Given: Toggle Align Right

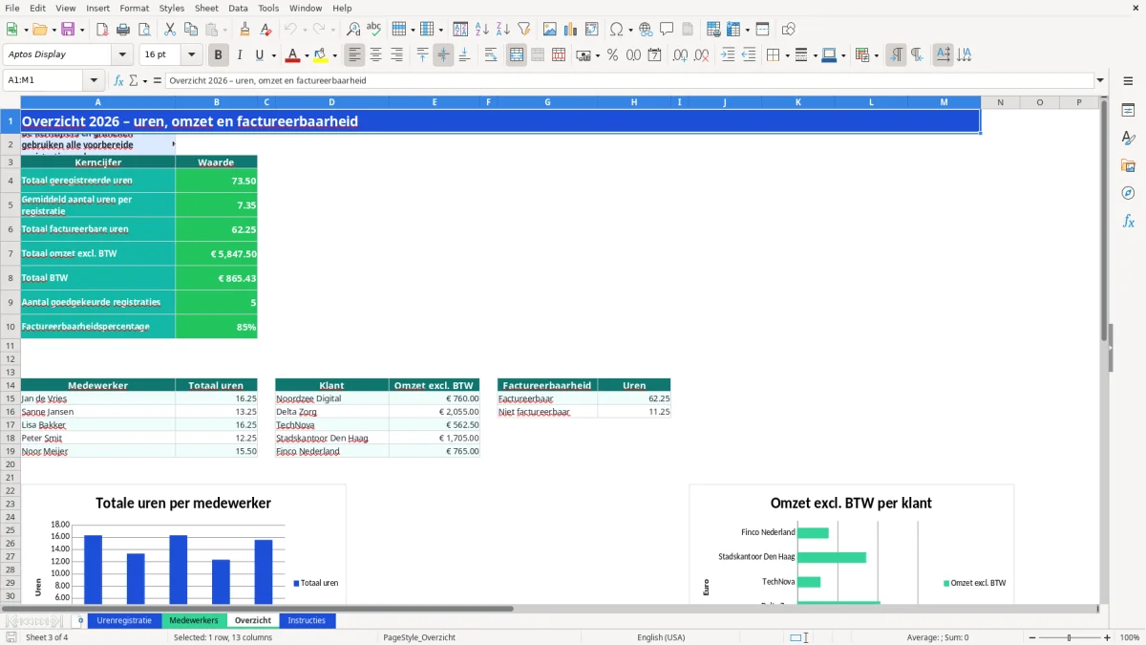Looking at the screenshot, I should pos(396,55).
